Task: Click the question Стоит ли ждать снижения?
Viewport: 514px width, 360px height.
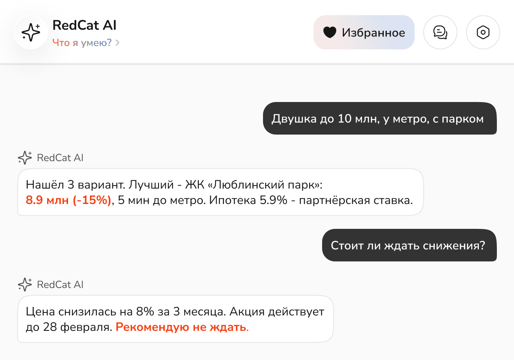Action: coord(409,245)
